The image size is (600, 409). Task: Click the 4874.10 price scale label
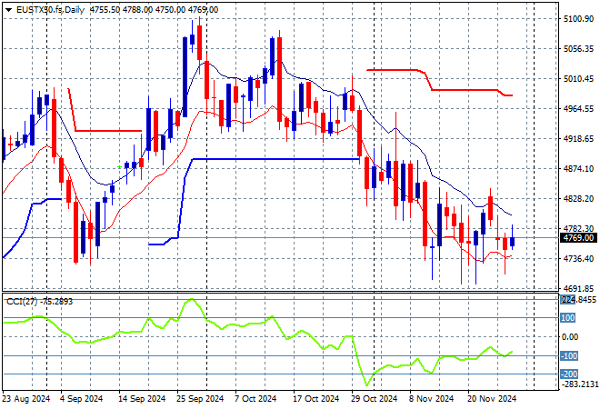coord(578,169)
